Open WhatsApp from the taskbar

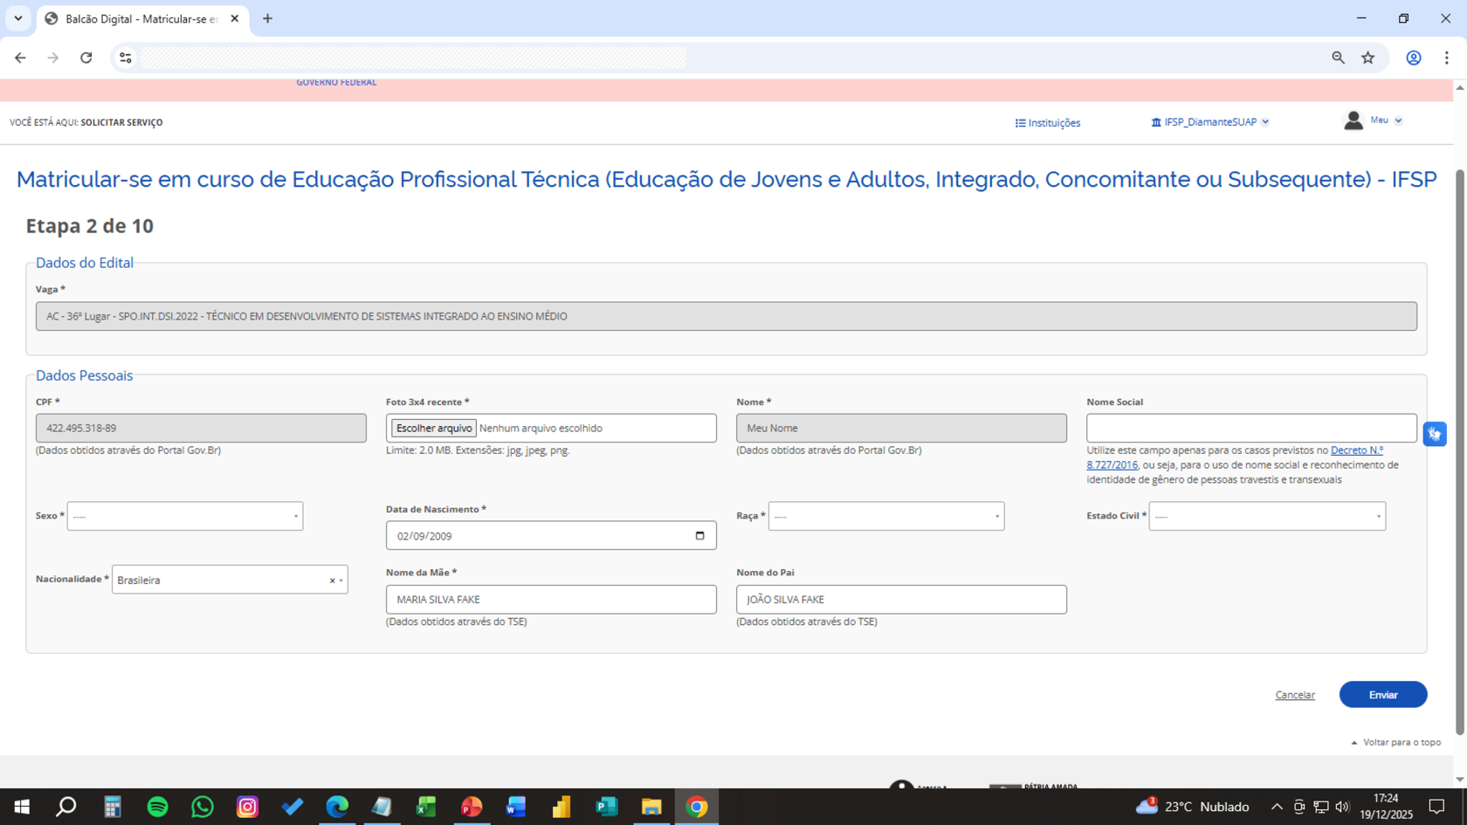(x=202, y=807)
